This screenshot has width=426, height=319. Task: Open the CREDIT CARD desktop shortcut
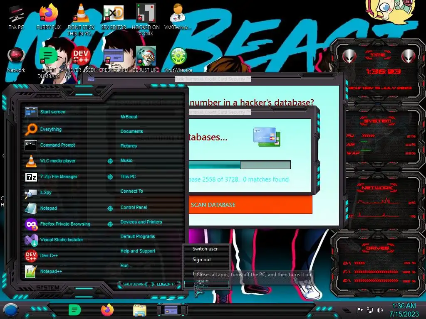pyautogui.click(x=114, y=60)
